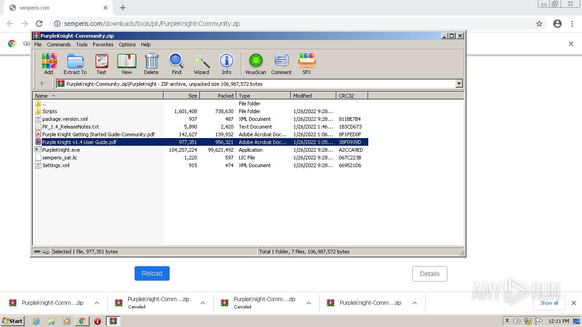Go up one folder level arrow
Viewport: 582px width, 327px height.
(x=42, y=84)
